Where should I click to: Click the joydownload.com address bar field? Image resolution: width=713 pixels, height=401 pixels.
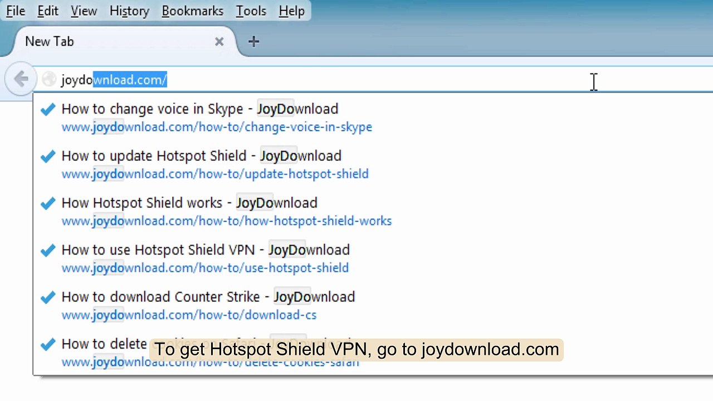pos(373,80)
